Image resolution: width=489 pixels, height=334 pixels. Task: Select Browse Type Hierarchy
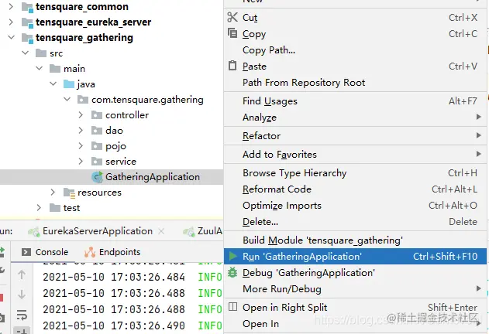click(355, 172)
